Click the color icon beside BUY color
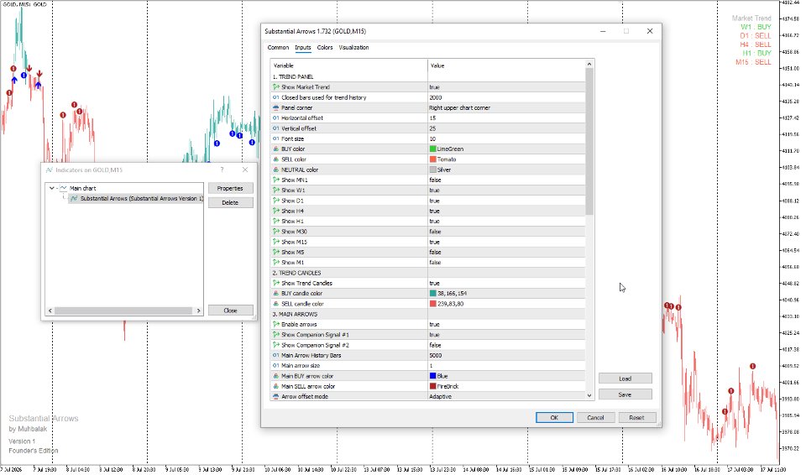This screenshot has height=475, width=806. tap(276, 149)
